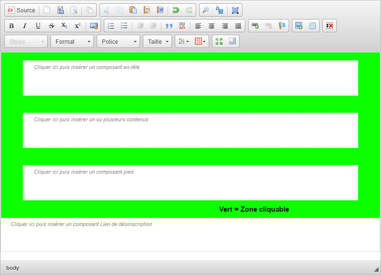Insert an anchor using flag icon
The height and width of the screenshot is (275, 381).
[x=282, y=26]
